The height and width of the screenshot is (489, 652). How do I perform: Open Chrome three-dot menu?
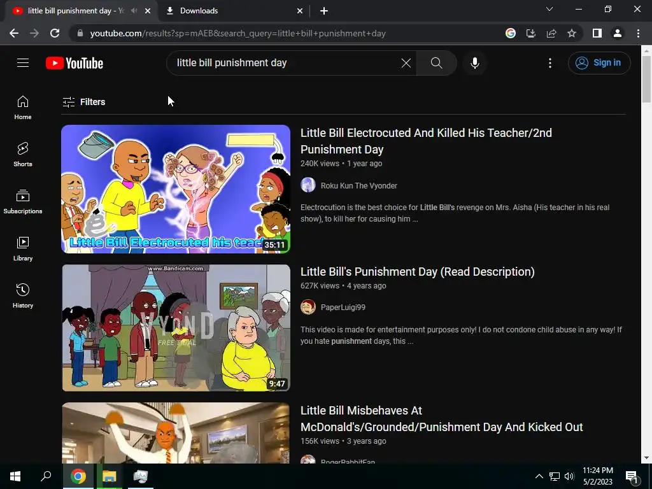tap(638, 33)
